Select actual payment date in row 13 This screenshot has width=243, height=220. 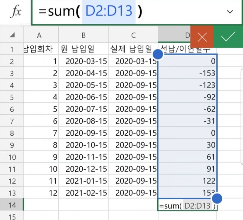[x=133, y=193]
